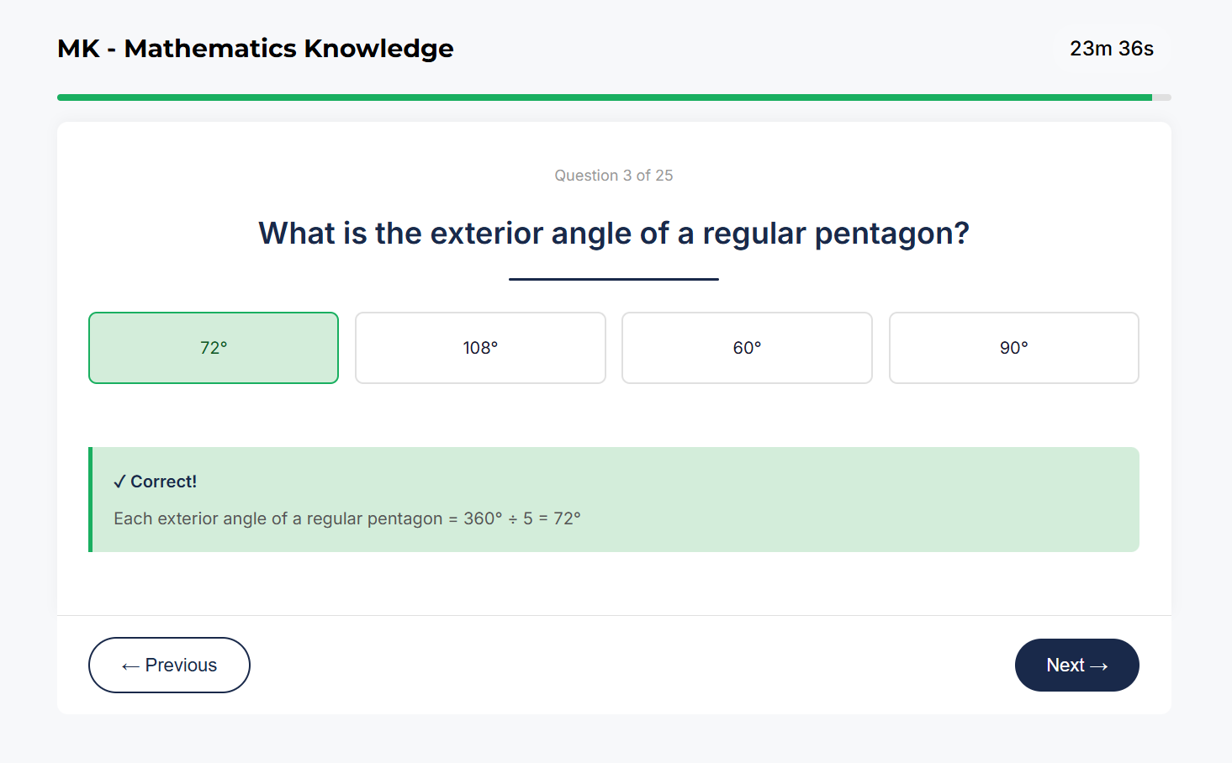Click the pentagon question text
The image size is (1232, 763).
point(613,233)
